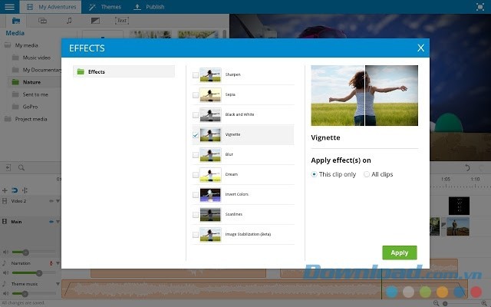This screenshot has height=307, width=491.
Task: Select the All clips radio option
Action: tap(367, 174)
